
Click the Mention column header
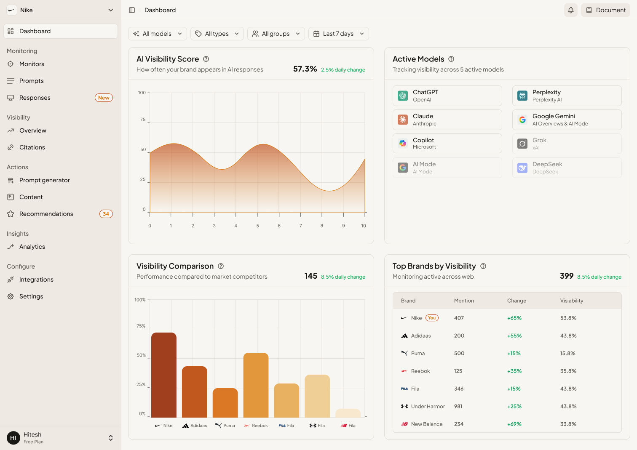coord(464,301)
